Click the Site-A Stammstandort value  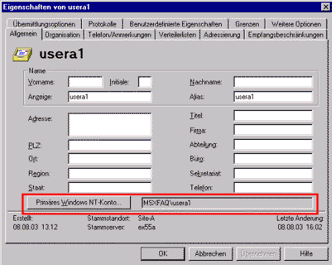[x=147, y=218]
